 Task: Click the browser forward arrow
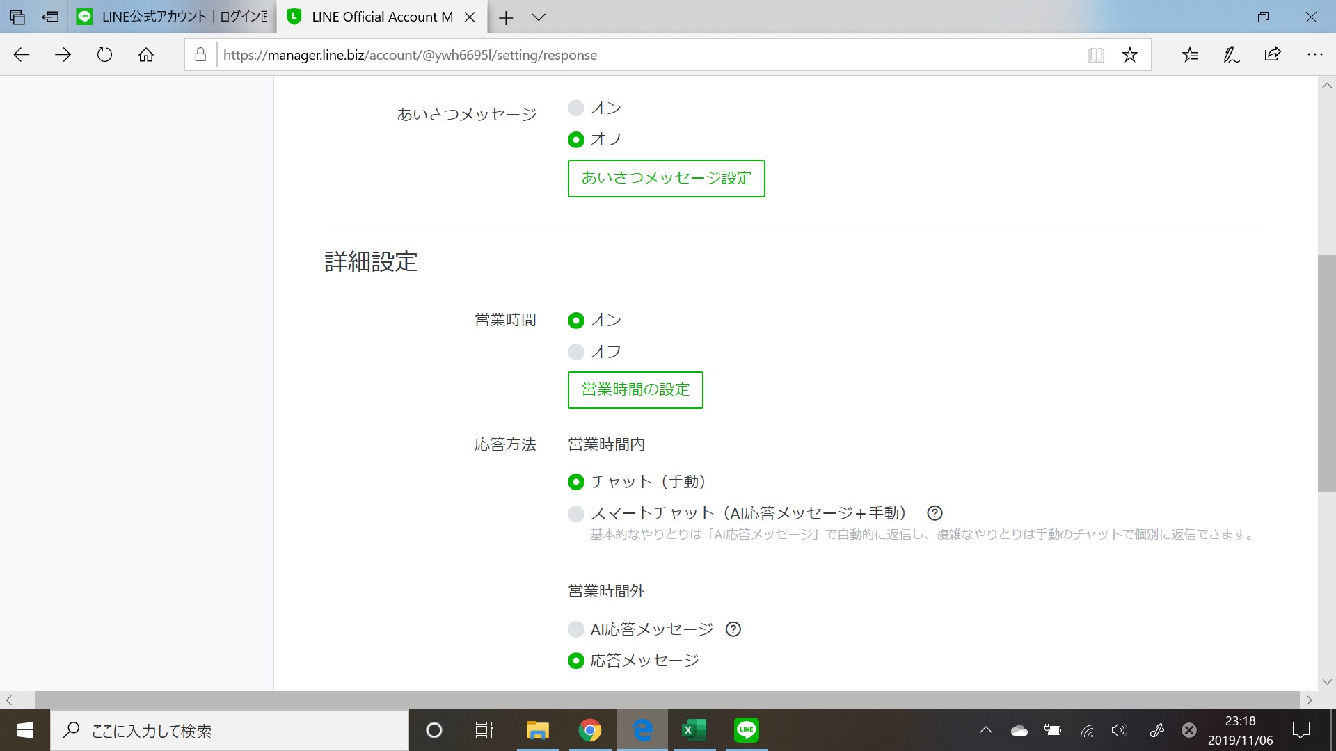[x=63, y=55]
